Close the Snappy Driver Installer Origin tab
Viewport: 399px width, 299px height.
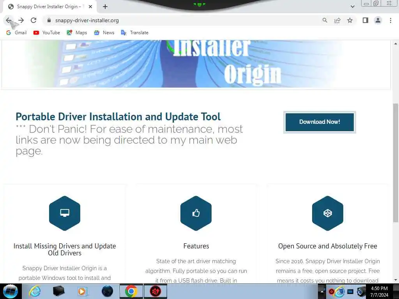tap(90, 7)
